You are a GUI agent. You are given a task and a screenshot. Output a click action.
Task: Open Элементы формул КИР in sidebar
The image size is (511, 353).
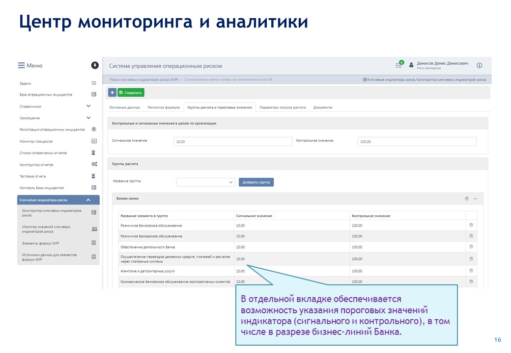click(40, 243)
